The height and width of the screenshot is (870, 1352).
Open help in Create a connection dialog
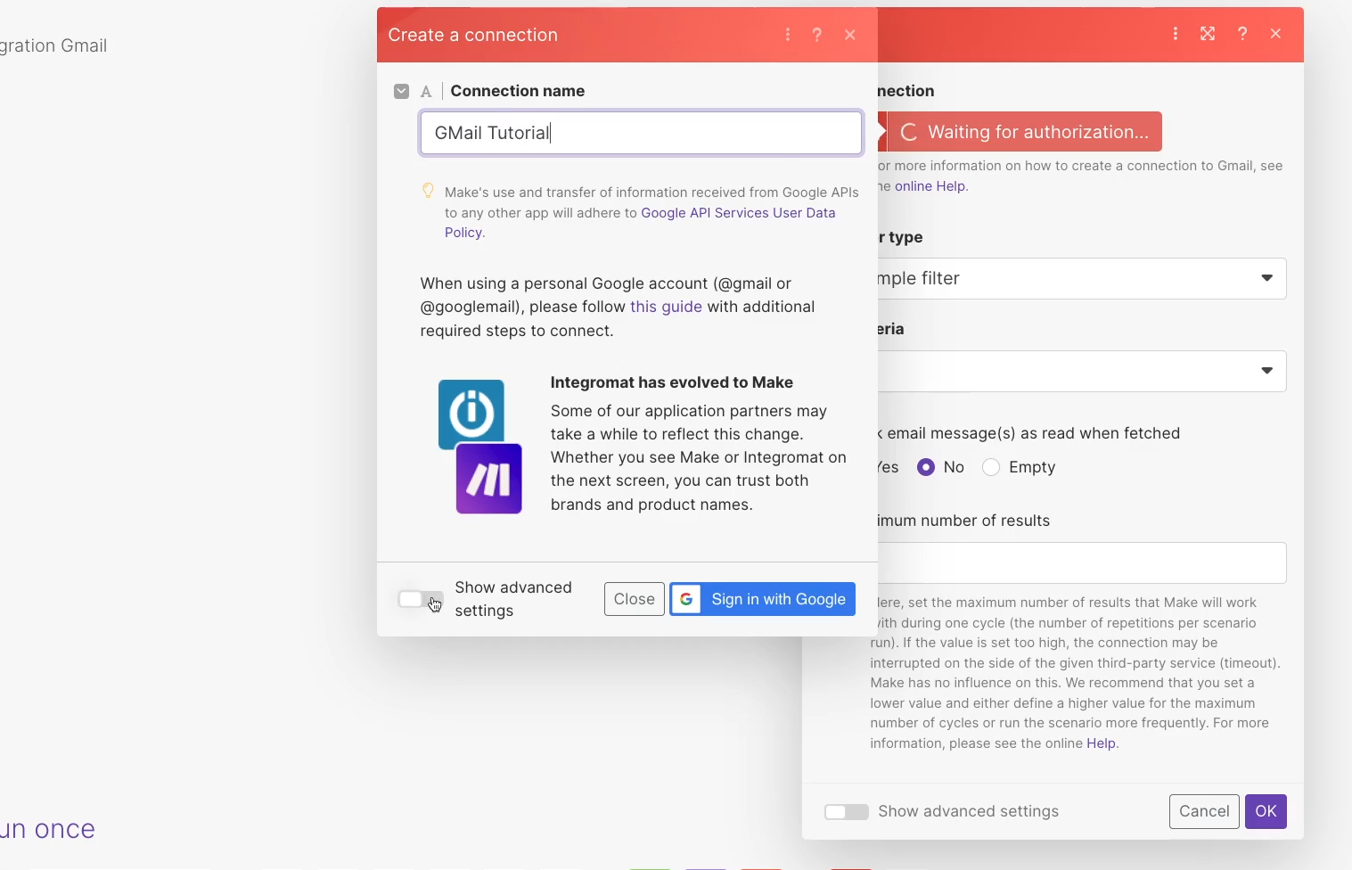817,35
